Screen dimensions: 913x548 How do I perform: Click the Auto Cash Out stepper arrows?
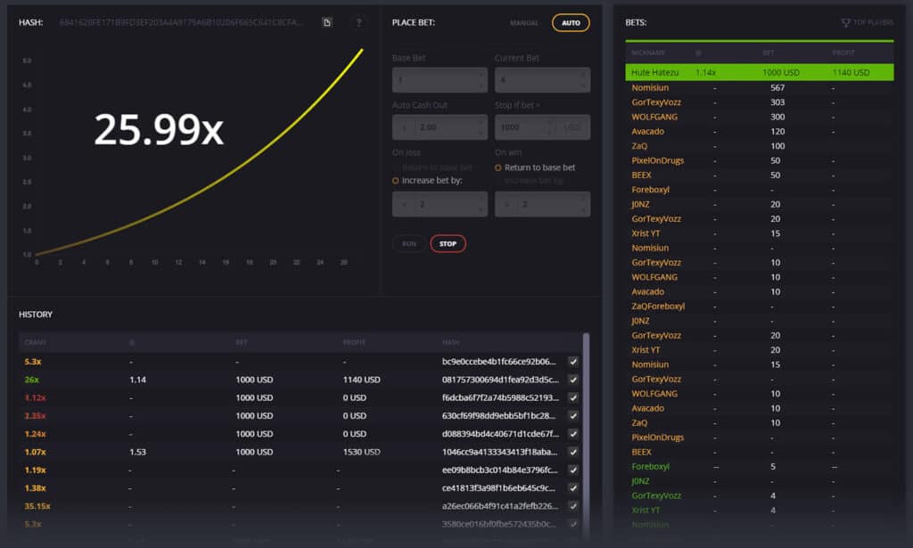tap(482, 127)
